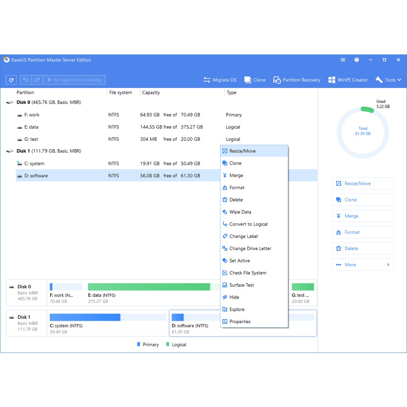407x407 pixels.
Task: Click the E: data partition bar in disk map
Action: pyautogui.click(x=149, y=287)
